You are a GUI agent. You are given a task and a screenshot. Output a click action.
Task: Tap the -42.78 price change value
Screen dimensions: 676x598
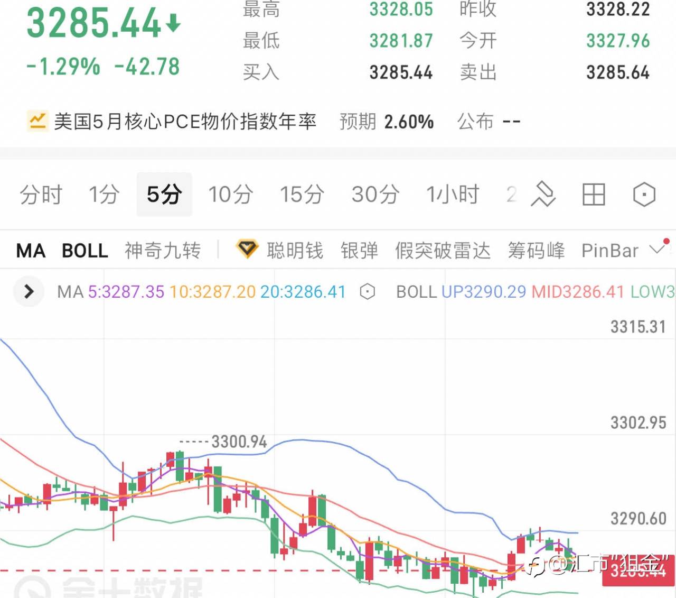coord(147,67)
